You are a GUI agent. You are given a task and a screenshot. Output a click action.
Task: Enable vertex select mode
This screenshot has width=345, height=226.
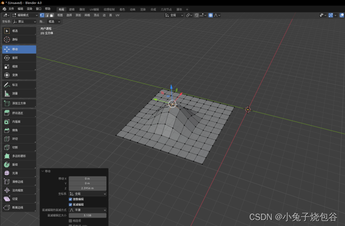tap(42, 15)
